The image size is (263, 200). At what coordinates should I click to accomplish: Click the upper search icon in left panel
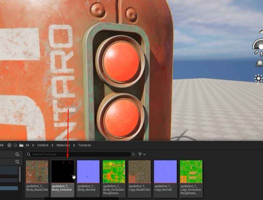[x=17, y=154]
